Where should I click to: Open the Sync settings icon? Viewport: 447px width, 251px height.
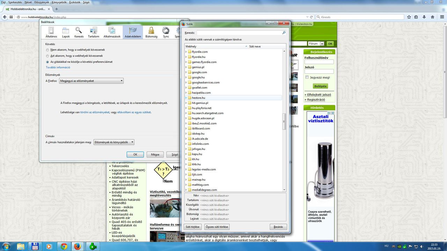166,32
